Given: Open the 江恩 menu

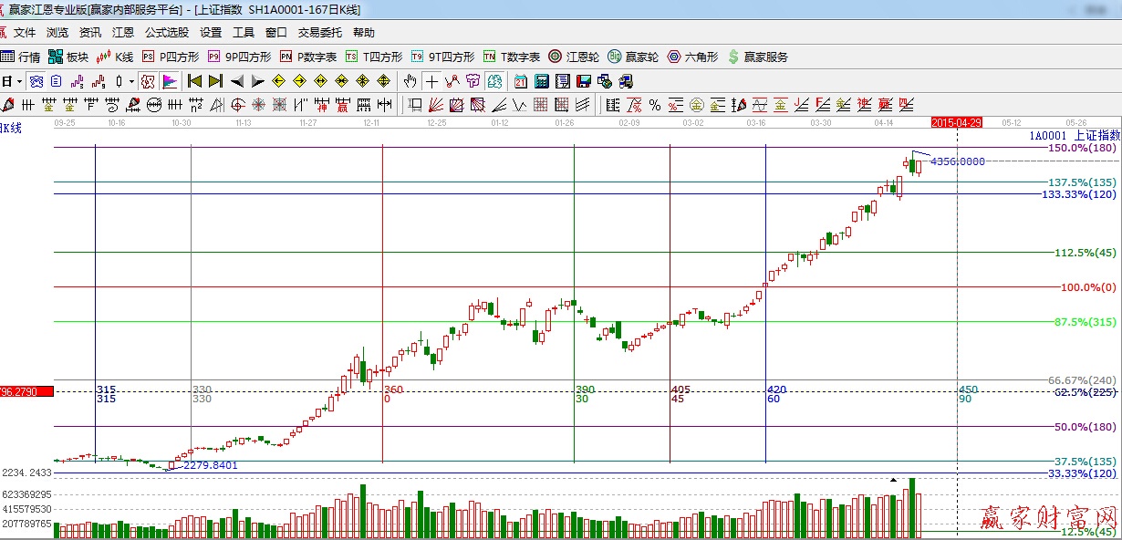Looking at the screenshot, I should tap(123, 33).
